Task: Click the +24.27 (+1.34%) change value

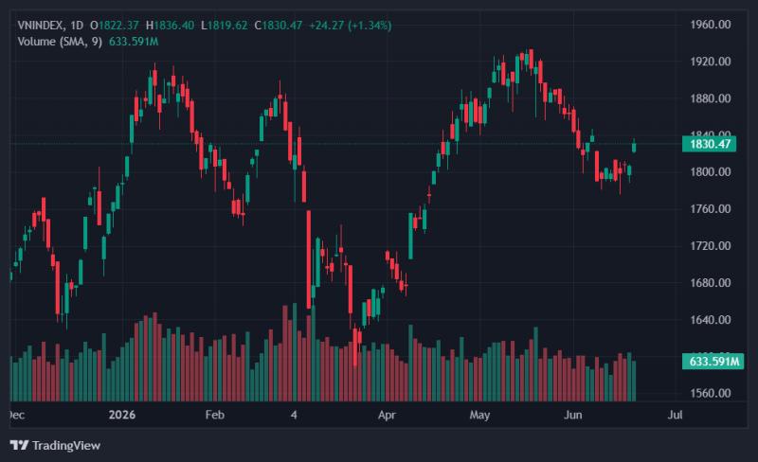Action: 350,26
